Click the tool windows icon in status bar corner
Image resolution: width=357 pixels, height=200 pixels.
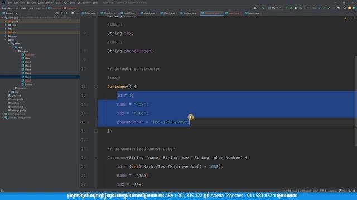pyautogui.click(x=2, y=191)
